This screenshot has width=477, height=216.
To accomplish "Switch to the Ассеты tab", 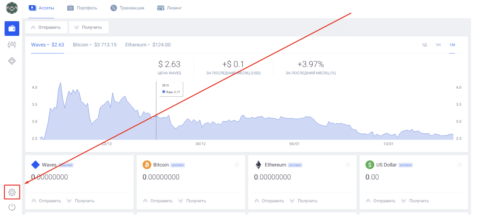I will pyautogui.click(x=41, y=8).
